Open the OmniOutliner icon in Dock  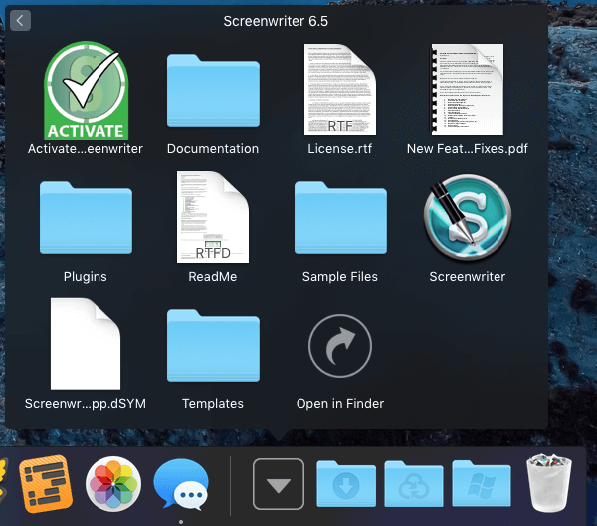46,484
